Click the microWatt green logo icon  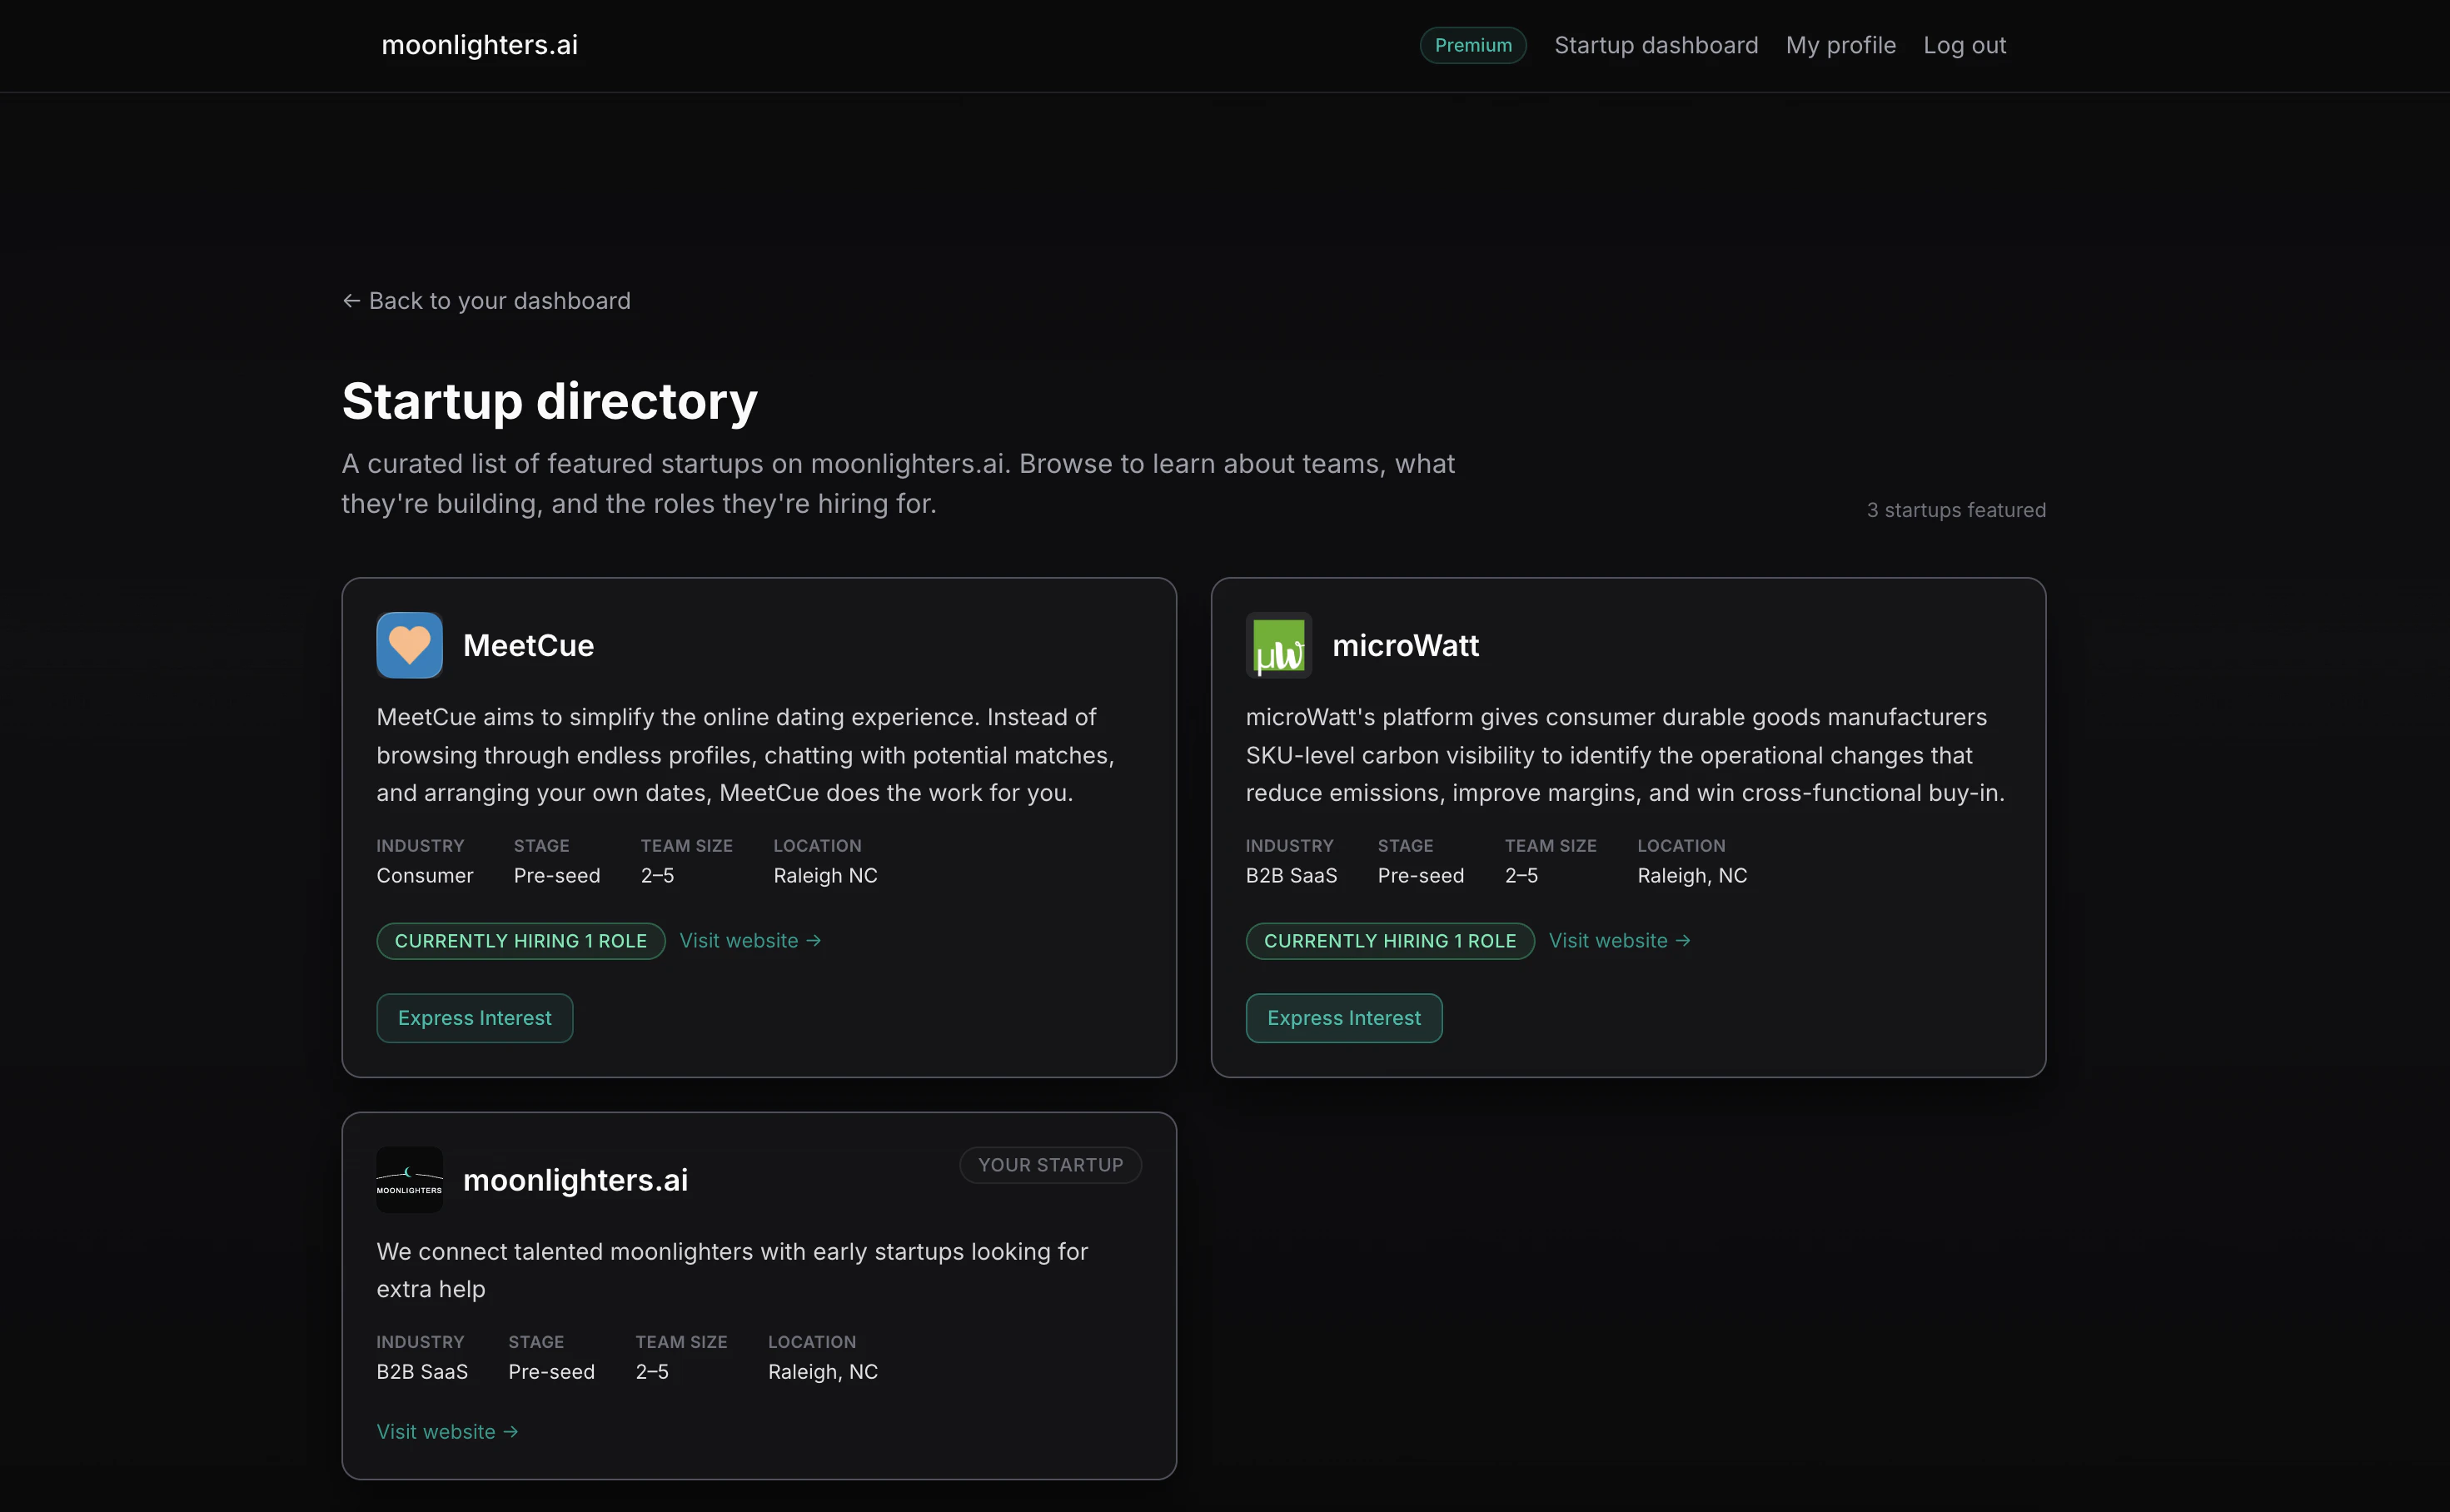point(1278,645)
